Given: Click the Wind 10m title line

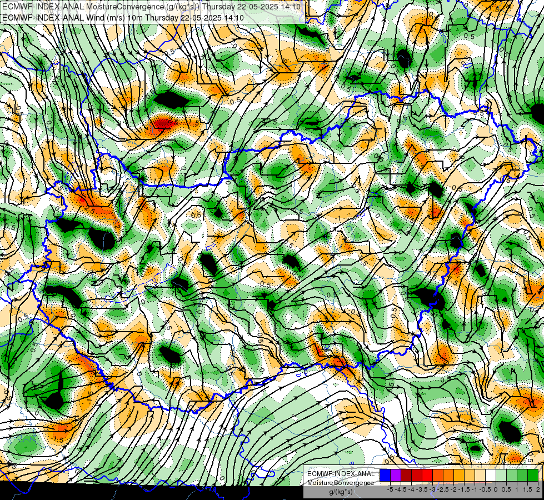Looking at the screenshot, I should point(122,18).
